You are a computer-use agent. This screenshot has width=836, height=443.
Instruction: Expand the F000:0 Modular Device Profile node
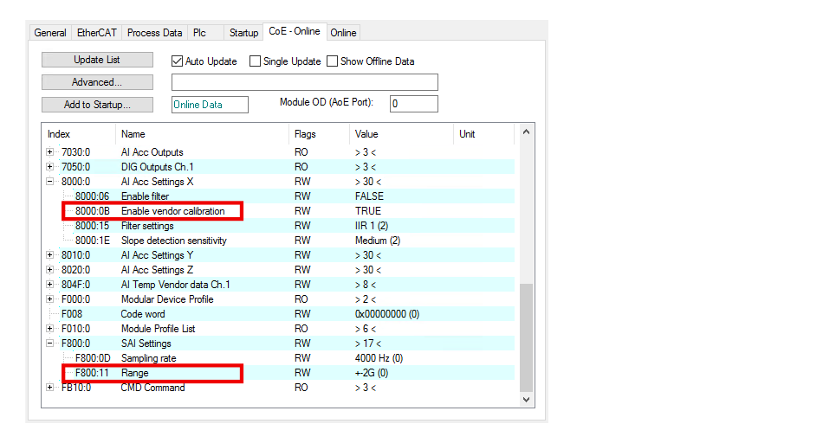(49, 299)
